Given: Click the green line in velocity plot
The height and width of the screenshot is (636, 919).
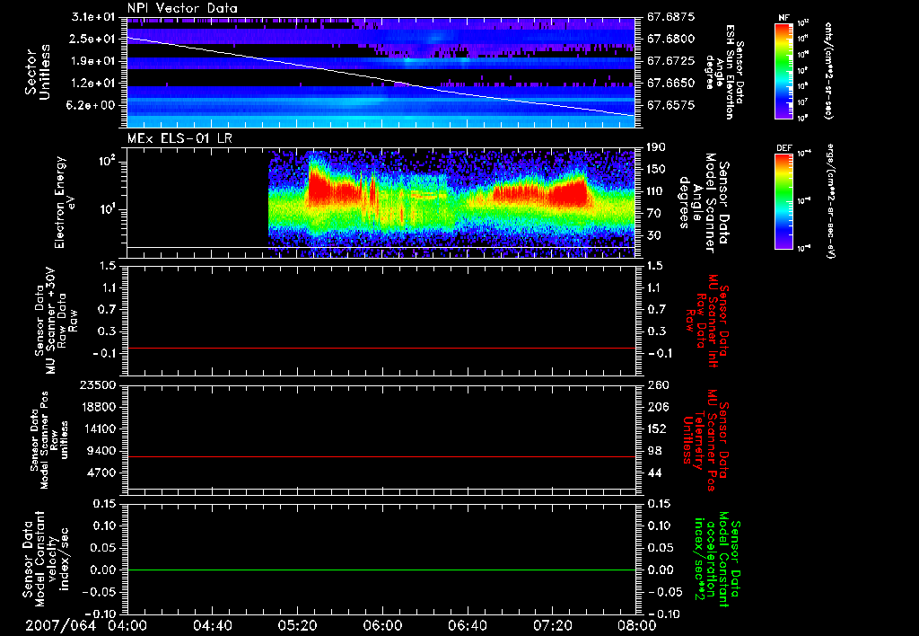Looking at the screenshot, I should point(381,570).
